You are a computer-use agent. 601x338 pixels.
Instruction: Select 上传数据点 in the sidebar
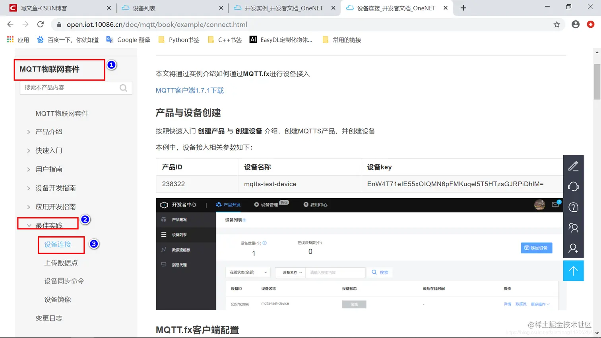point(61,263)
